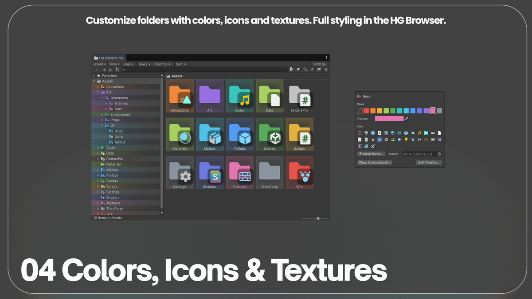Open the Sort dropdown
Image resolution: width=532 pixels, height=299 pixels.
pyautogui.click(x=180, y=64)
